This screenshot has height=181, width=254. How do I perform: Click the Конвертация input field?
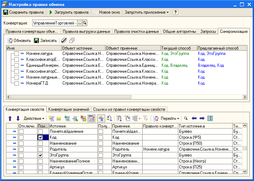[55, 23]
